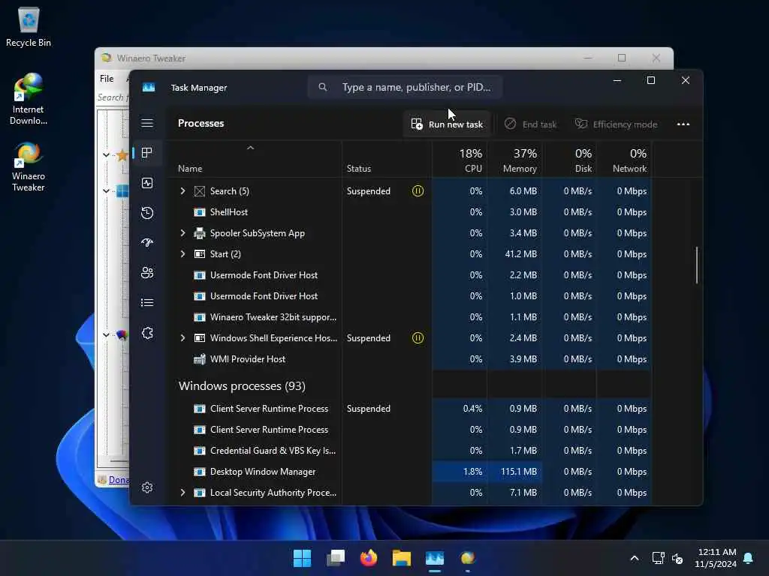Click the search magnifier icon in Task Manager
This screenshot has height=576, width=769.
323,87
